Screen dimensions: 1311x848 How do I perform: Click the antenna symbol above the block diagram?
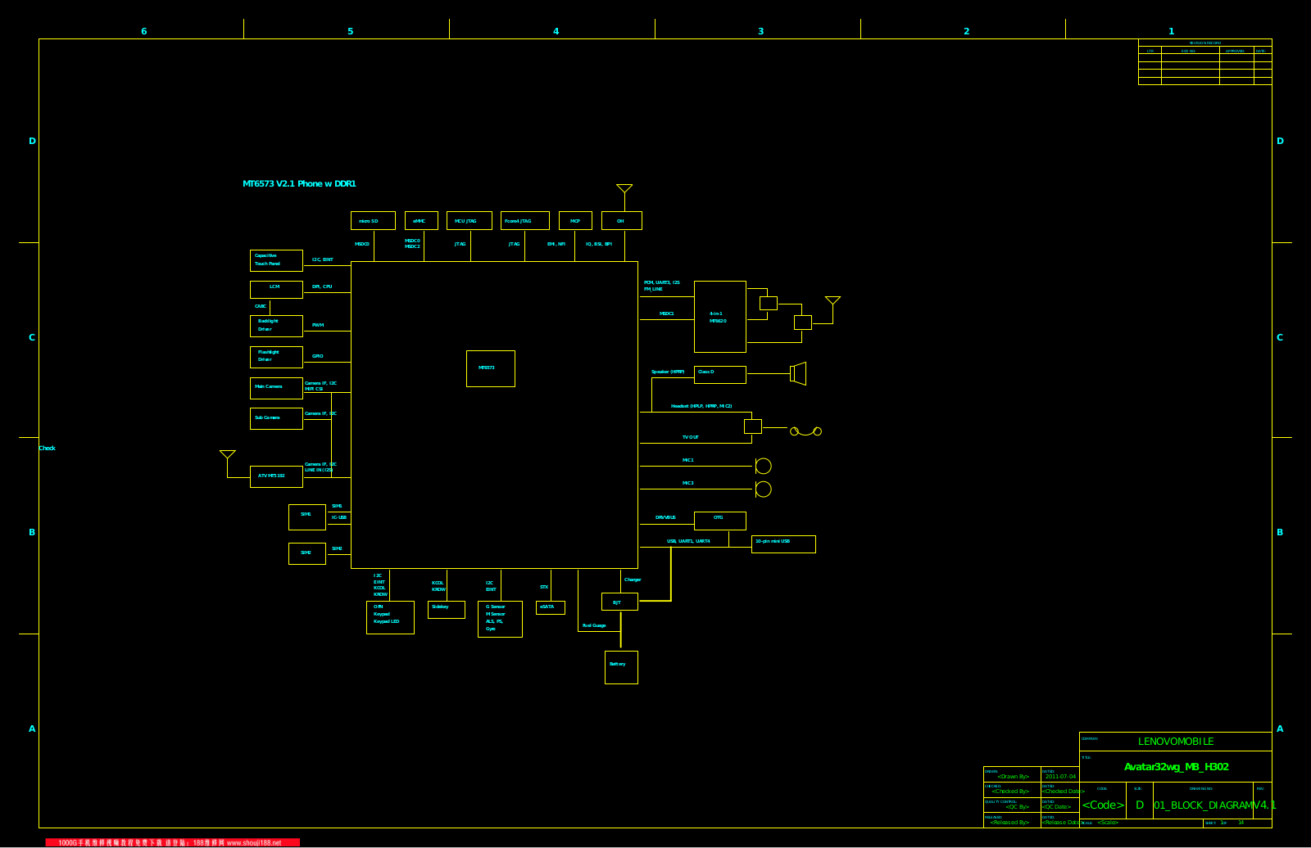point(624,189)
